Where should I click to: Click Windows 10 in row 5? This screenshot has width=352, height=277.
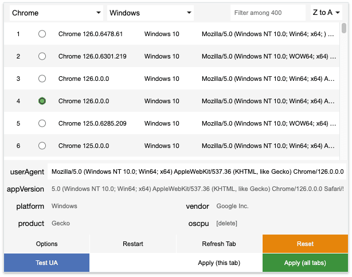coord(162,123)
